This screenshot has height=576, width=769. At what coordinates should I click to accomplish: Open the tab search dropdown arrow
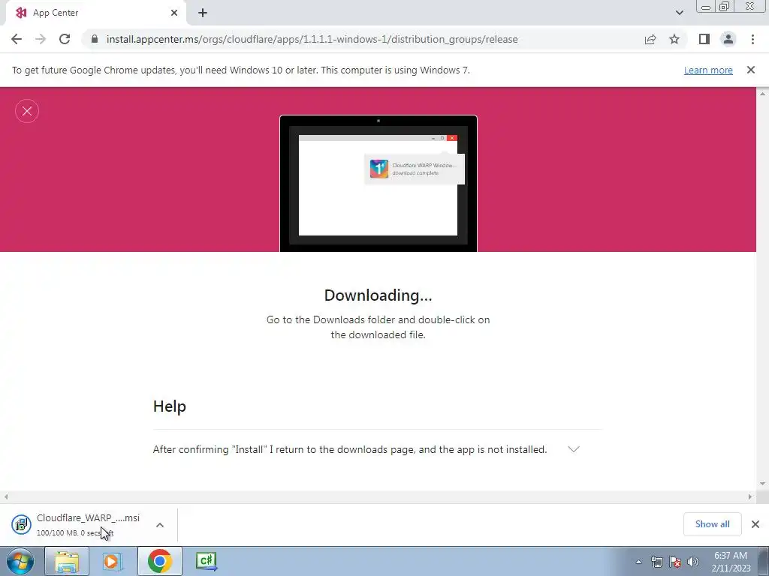(x=679, y=13)
